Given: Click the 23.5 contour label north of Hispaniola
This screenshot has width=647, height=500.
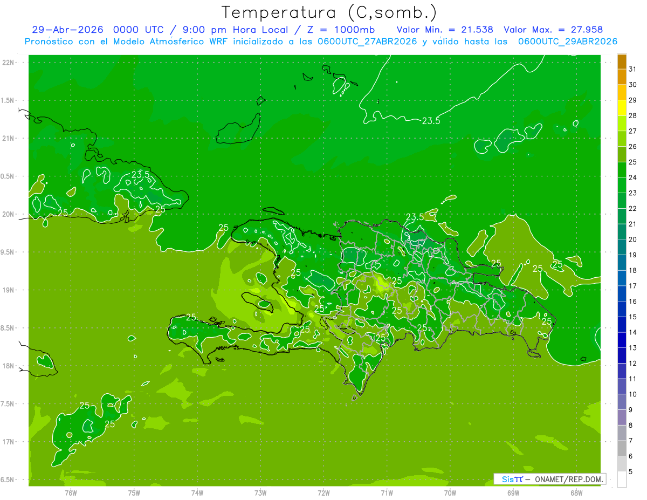Looking at the screenshot, I should [x=431, y=121].
